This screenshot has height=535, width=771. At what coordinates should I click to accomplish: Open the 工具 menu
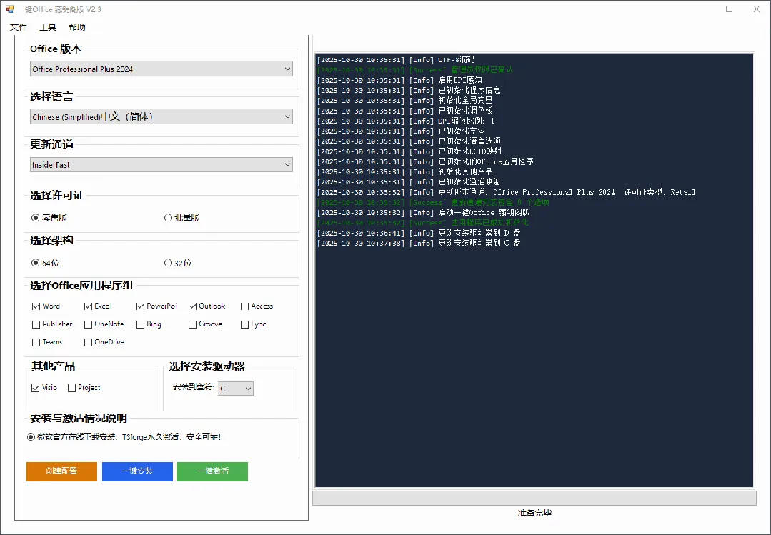[48, 27]
